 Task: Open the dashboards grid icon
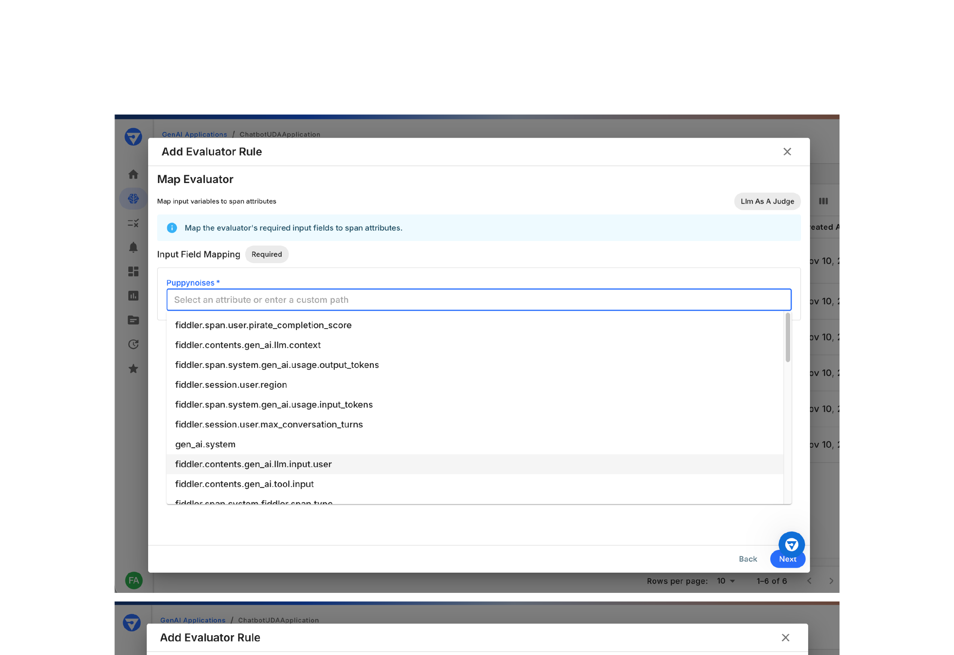133,271
